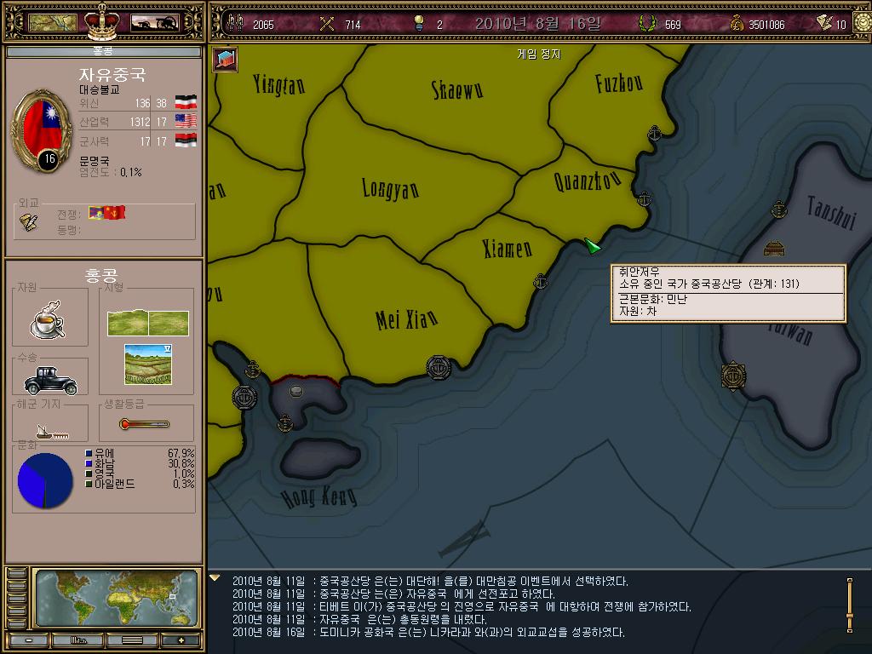Click the 게임 정지 paused label

[x=538, y=54]
